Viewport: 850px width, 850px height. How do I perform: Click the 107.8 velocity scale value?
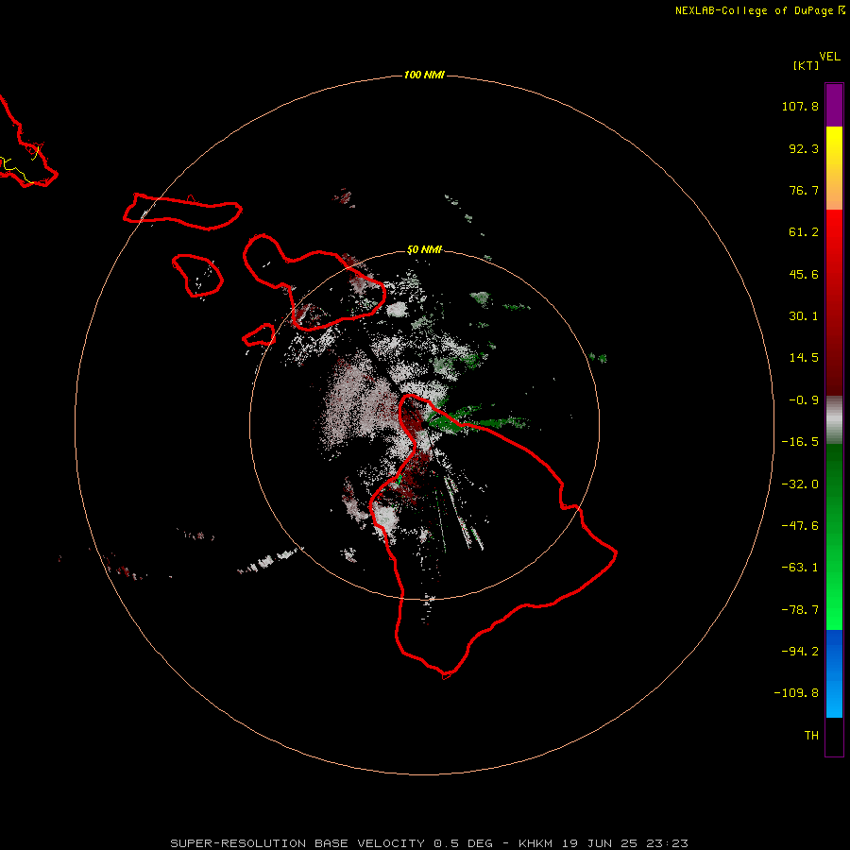800,106
